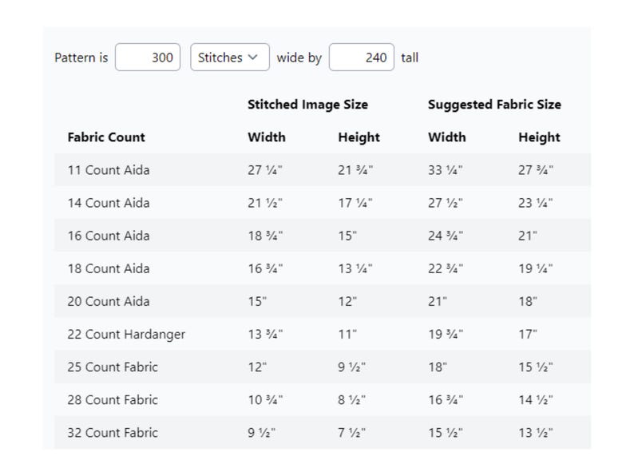Image resolution: width=634 pixels, height=476 pixels.
Task: Open the Stitches unit dropdown
Action: click(230, 58)
